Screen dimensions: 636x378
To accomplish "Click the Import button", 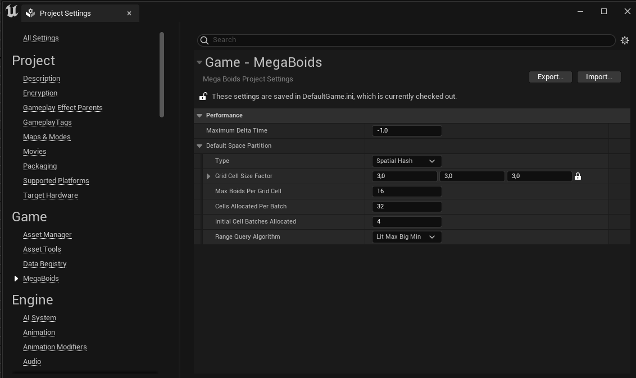I will [599, 77].
